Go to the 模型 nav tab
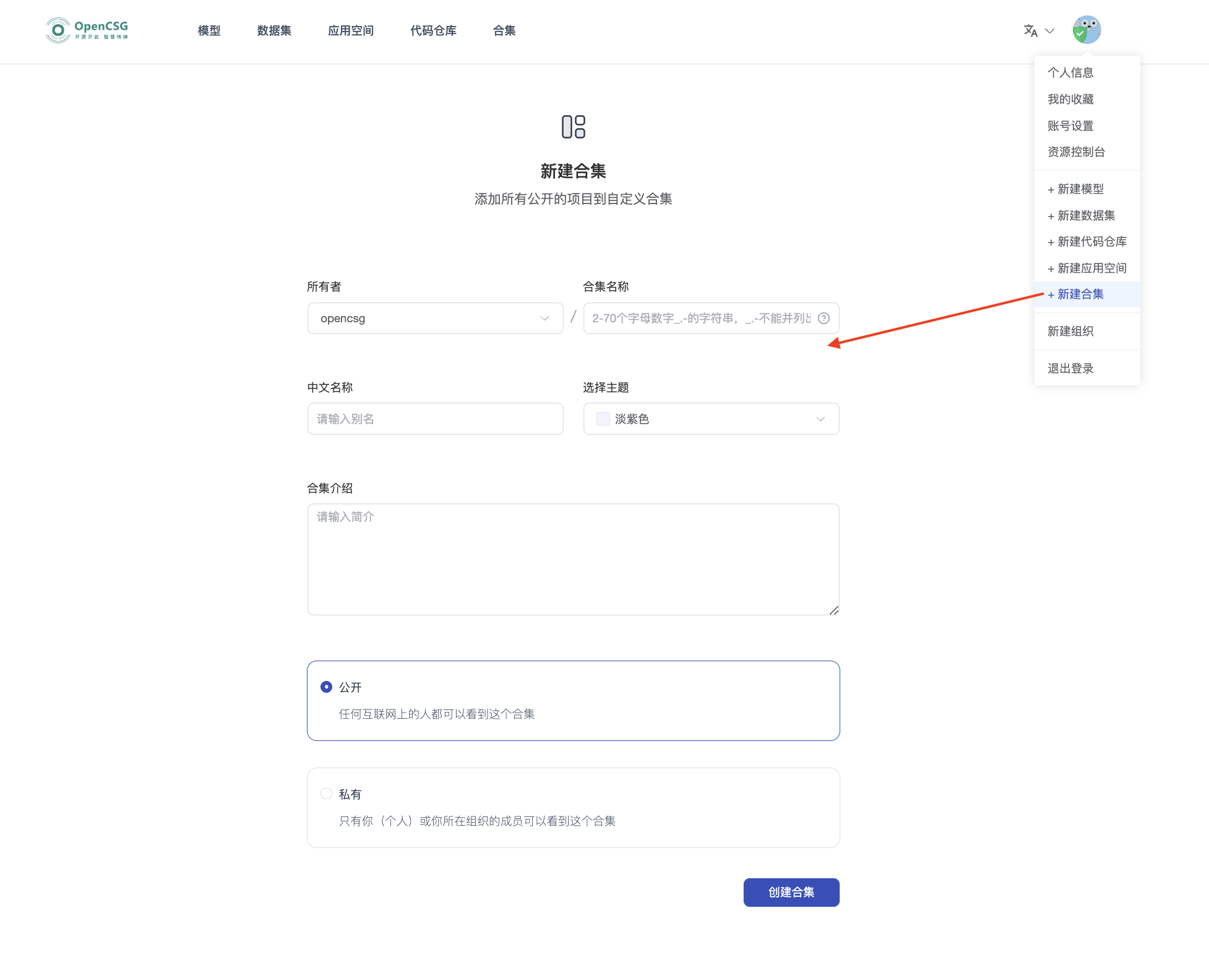The height and width of the screenshot is (955, 1209). click(209, 30)
